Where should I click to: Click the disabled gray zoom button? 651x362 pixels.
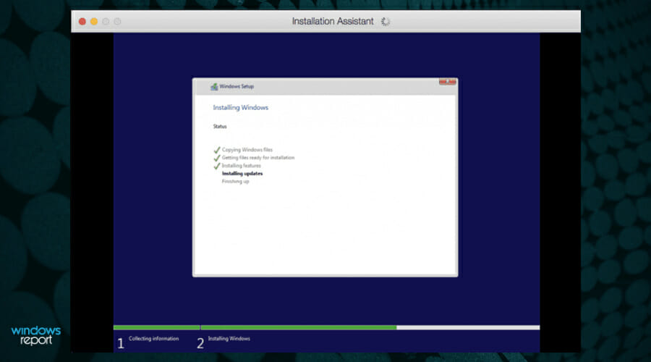[x=106, y=22]
